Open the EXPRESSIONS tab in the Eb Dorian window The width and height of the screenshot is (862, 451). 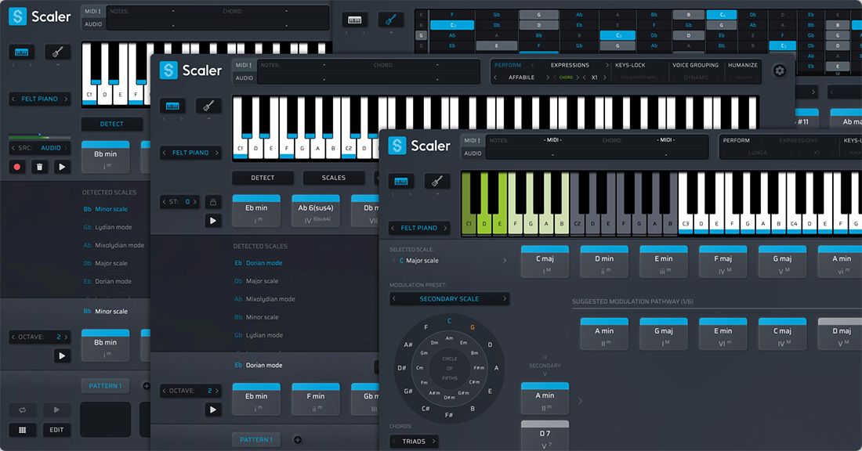pyautogui.click(x=570, y=65)
